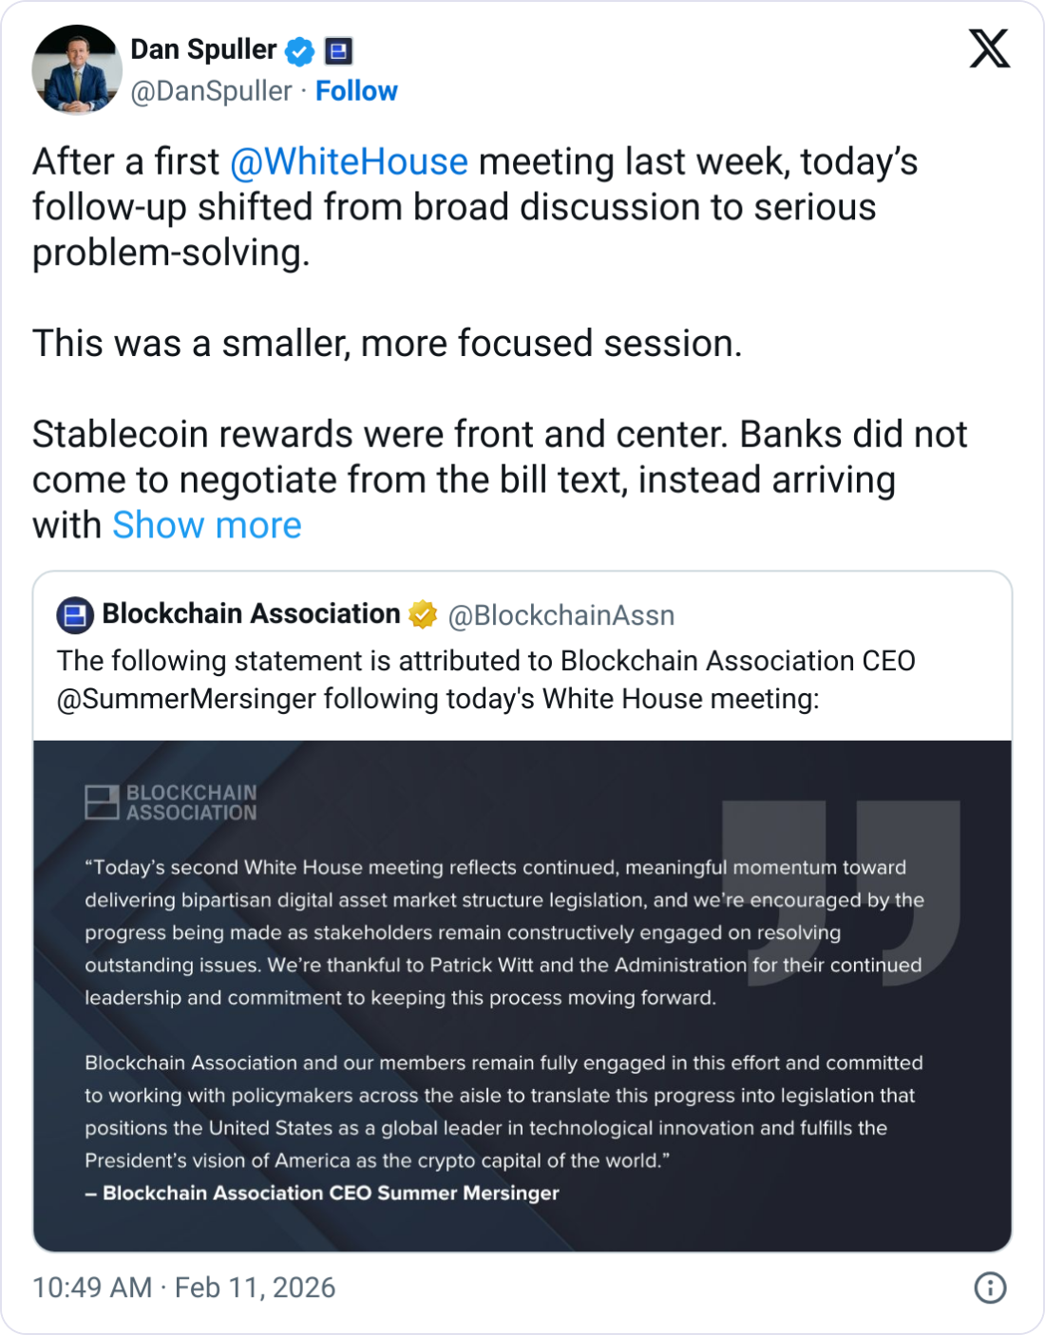Click the affiliation badge beside Dan Spuller's name
1045x1335 pixels.
click(x=338, y=50)
